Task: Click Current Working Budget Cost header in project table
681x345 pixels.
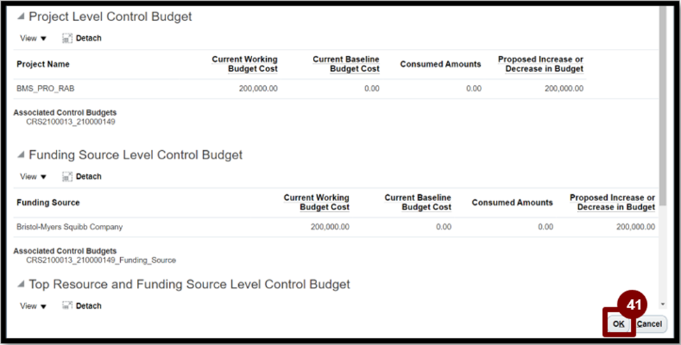Action: [x=244, y=64]
